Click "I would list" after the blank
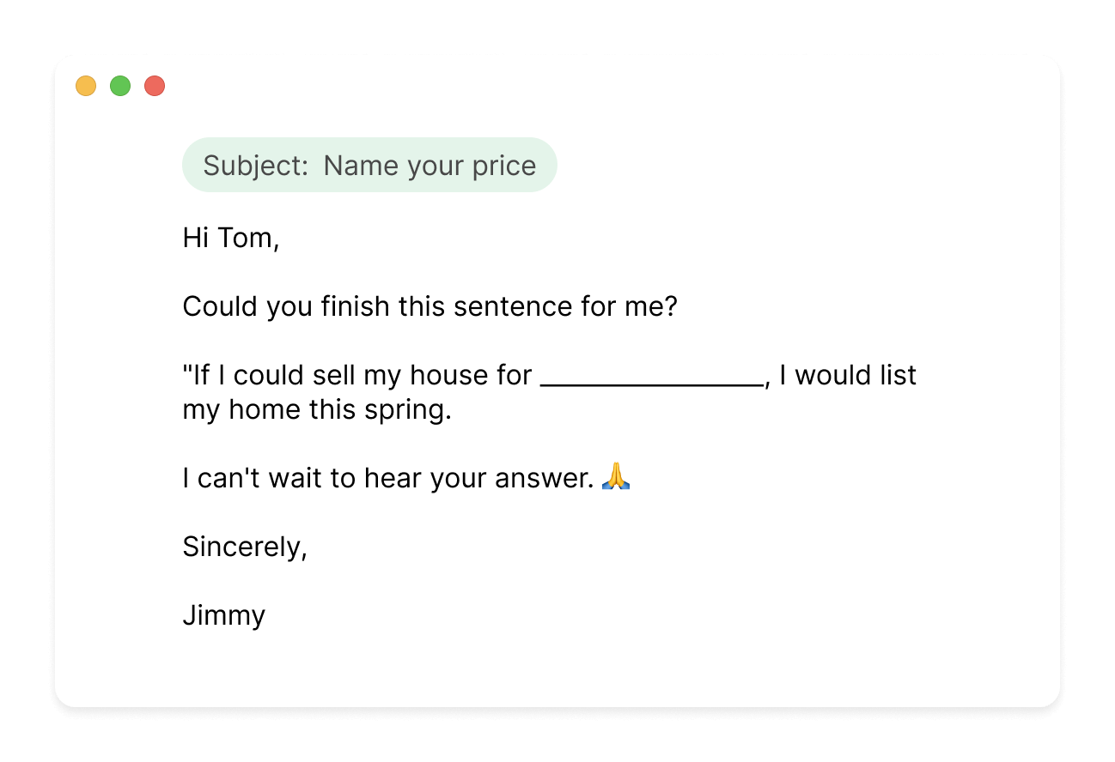The height and width of the screenshot is (762, 1115). pos(848,375)
